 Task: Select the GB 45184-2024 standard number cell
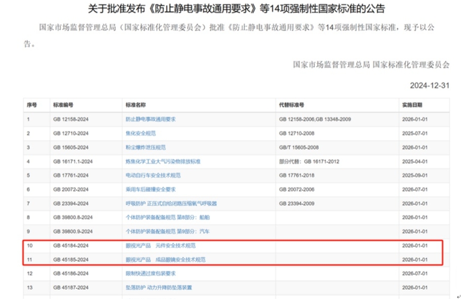pos(71,245)
